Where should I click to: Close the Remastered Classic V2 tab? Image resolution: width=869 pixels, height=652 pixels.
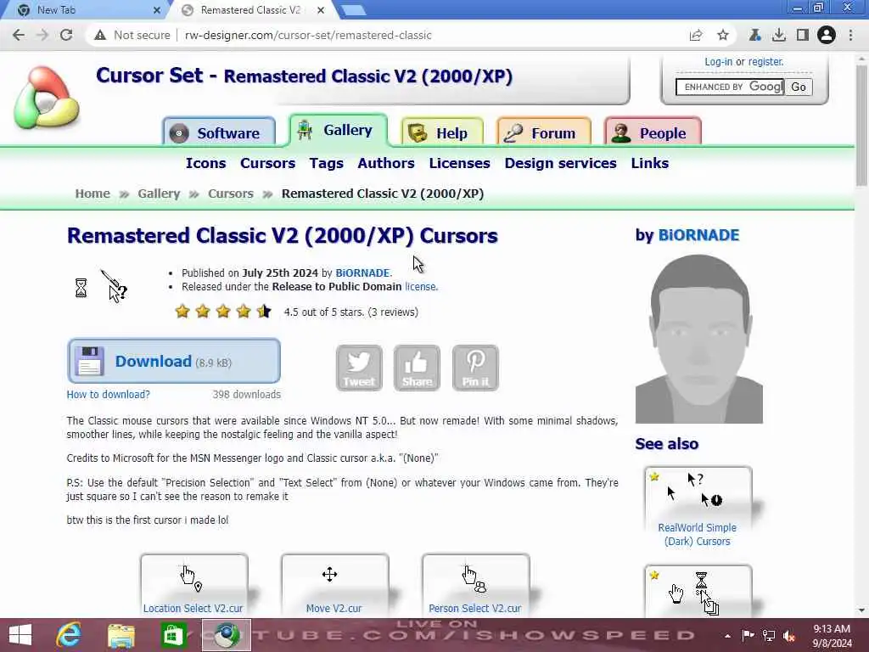pos(321,10)
